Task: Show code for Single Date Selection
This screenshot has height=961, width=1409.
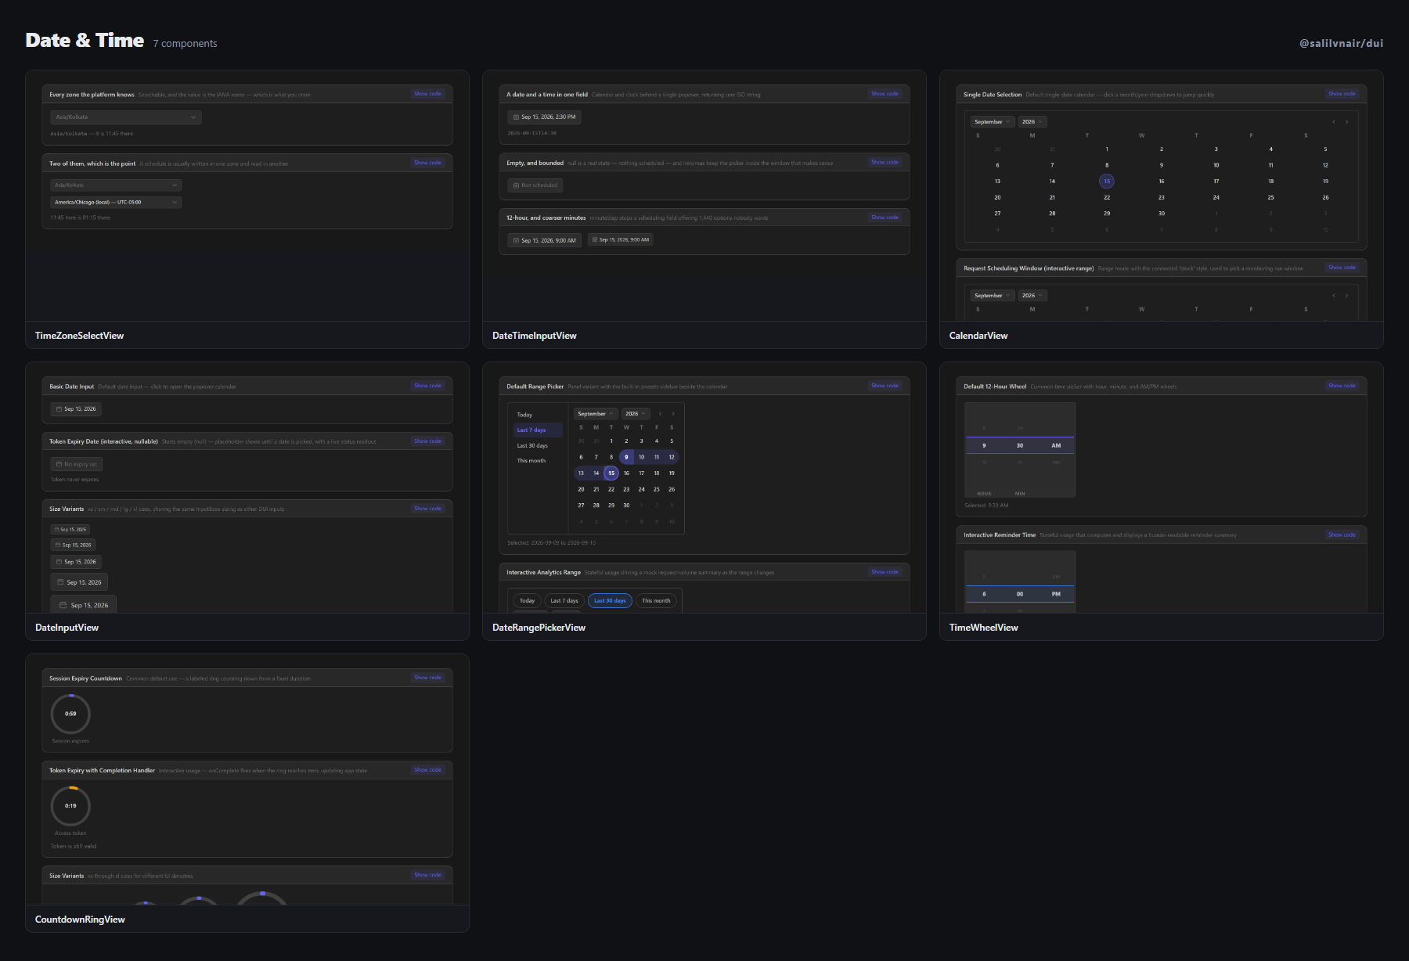Action: (x=1342, y=94)
